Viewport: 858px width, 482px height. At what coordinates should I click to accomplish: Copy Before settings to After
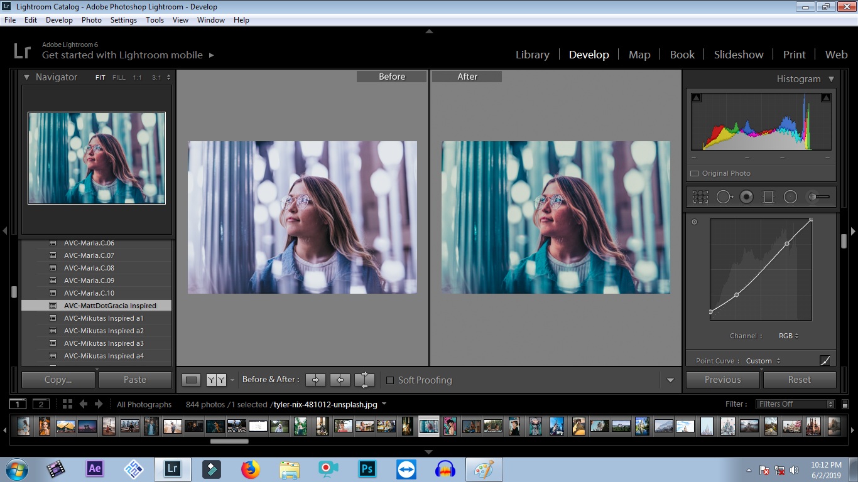pyautogui.click(x=315, y=380)
